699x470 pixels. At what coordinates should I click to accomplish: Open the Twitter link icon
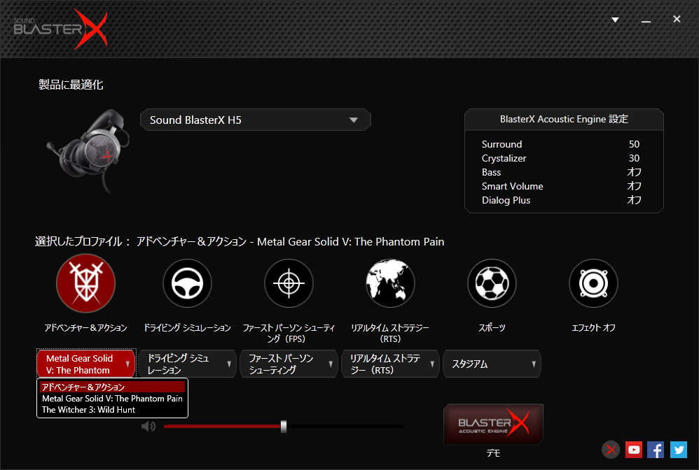679,450
